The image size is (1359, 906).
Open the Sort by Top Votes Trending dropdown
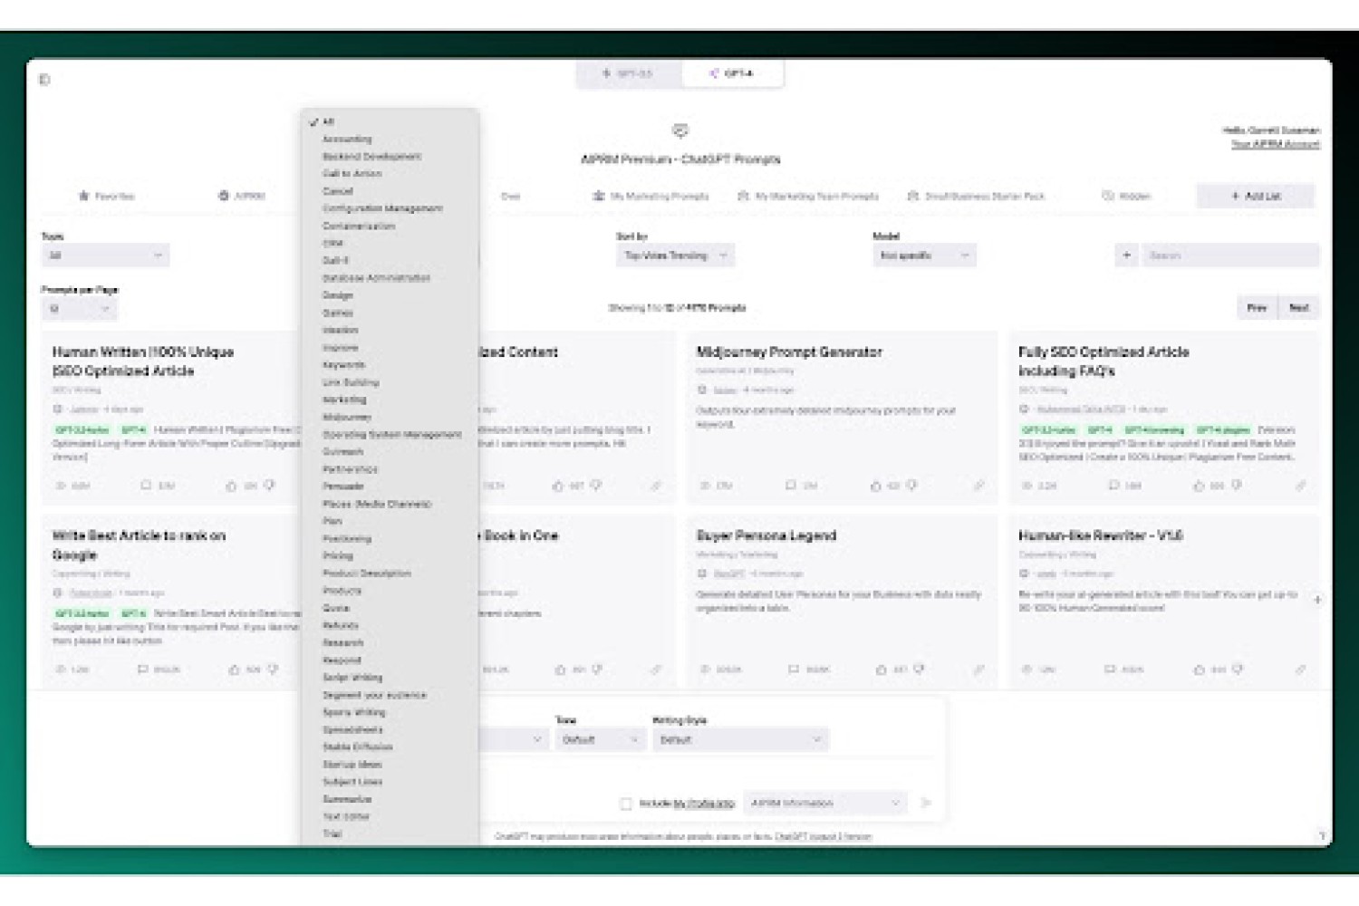tap(675, 255)
